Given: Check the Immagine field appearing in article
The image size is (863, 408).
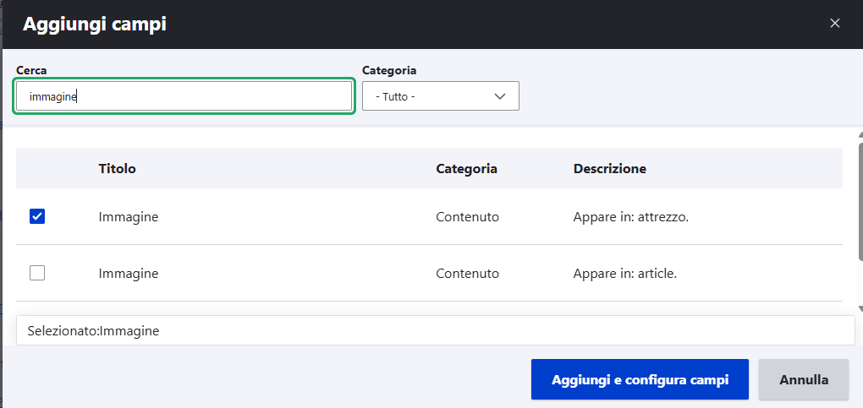Looking at the screenshot, I should click(x=37, y=273).
